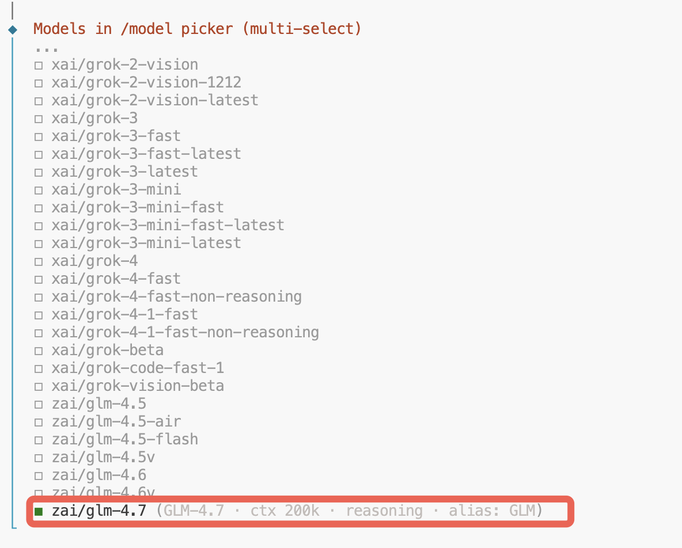Tick the box beside xai/grok-2-vision-1212

tap(39, 83)
